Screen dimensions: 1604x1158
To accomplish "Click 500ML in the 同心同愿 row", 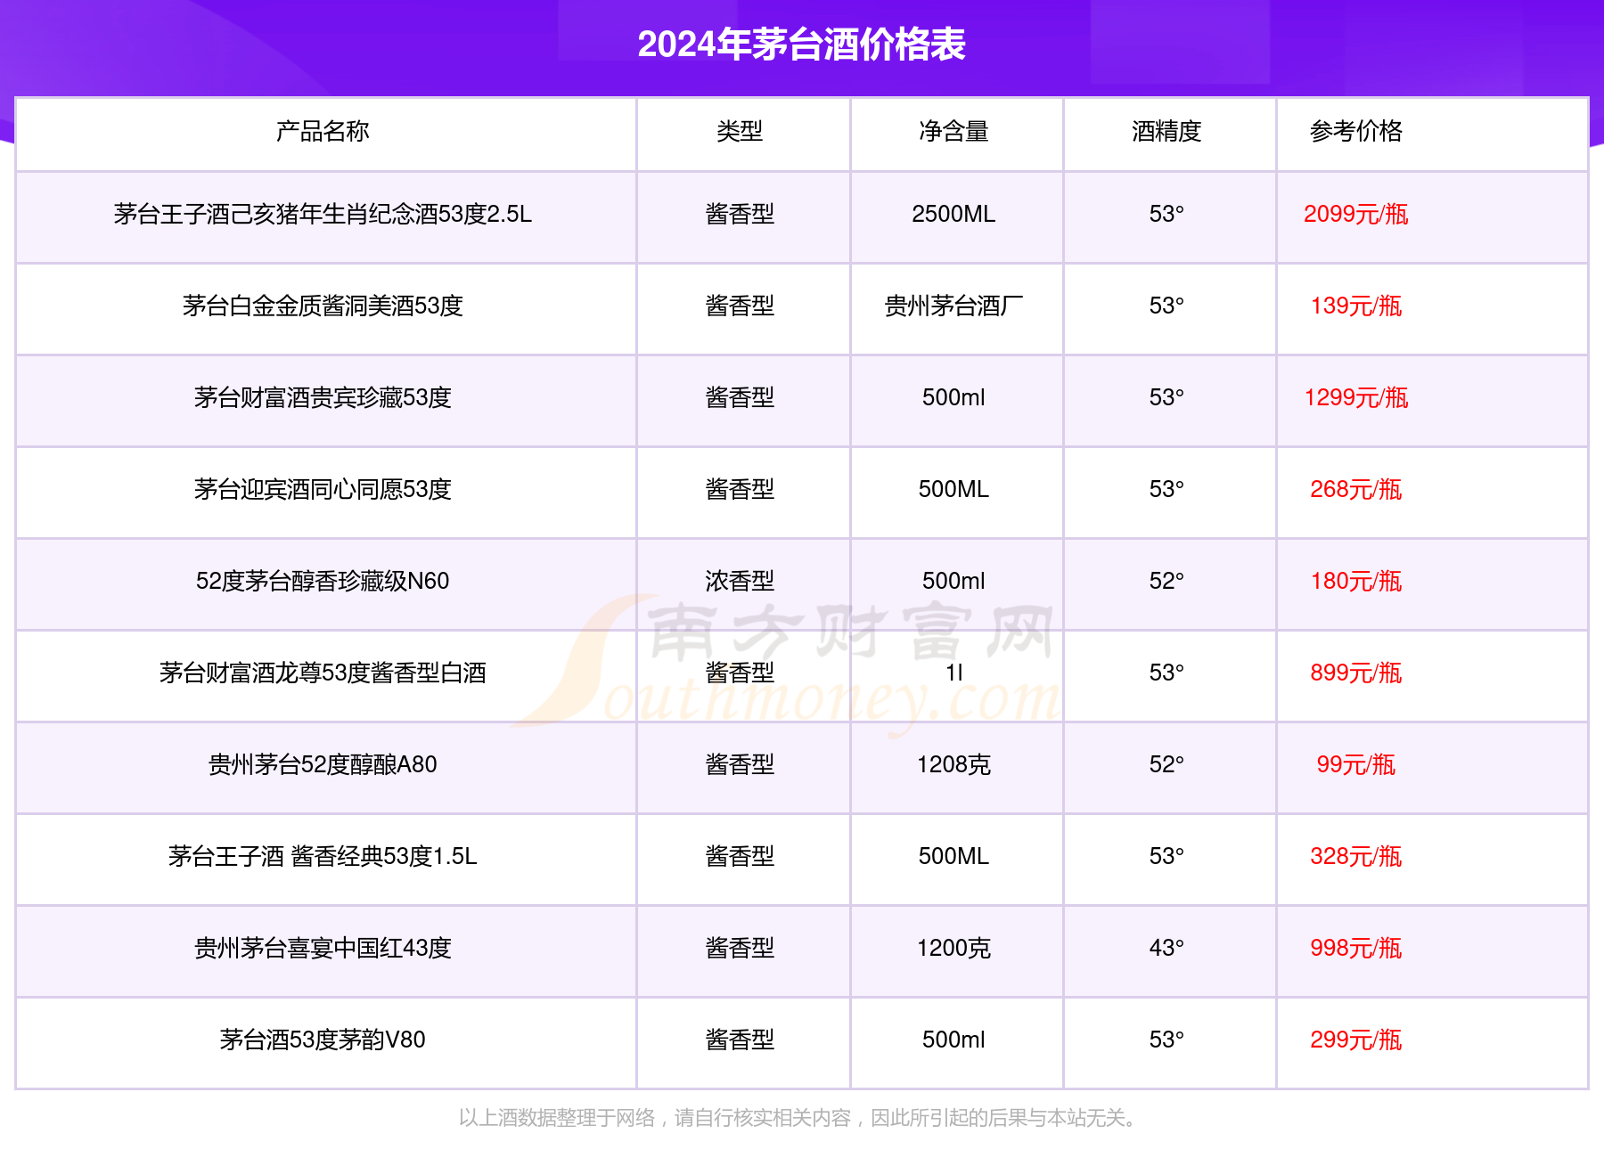I will [x=953, y=490].
